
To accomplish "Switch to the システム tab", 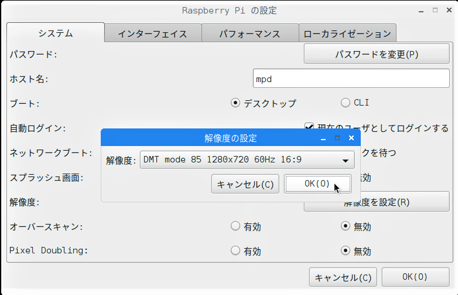I will (x=56, y=33).
